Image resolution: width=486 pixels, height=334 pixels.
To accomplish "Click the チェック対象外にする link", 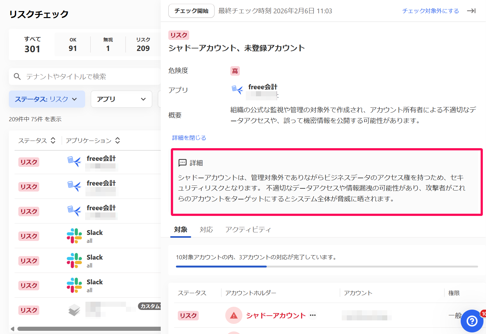I will [x=431, y=11].
